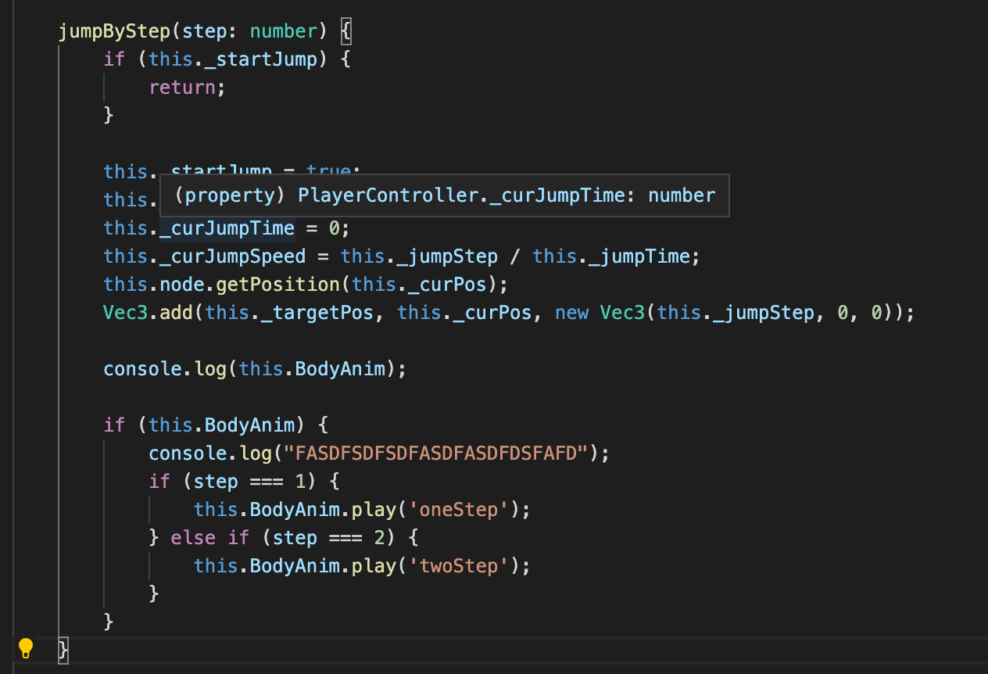Click 'Vec3' at the start of Vec3.add line

click(126, 313)
